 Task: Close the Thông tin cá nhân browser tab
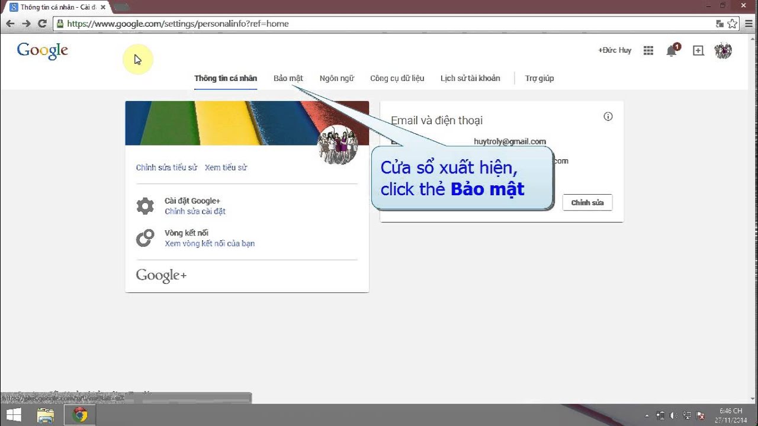click(x=103, y=7)
